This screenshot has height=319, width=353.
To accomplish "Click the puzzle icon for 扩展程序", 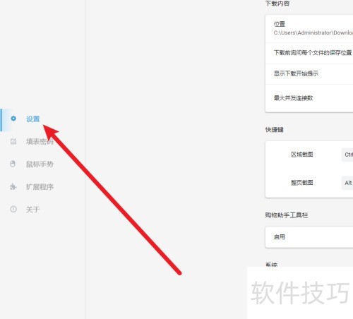I will [x=13, y=186].
